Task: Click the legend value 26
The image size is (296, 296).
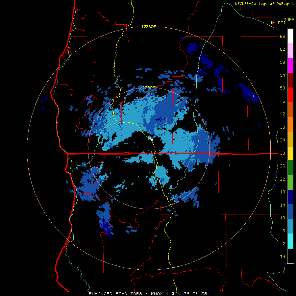Action: coord(283,166)
